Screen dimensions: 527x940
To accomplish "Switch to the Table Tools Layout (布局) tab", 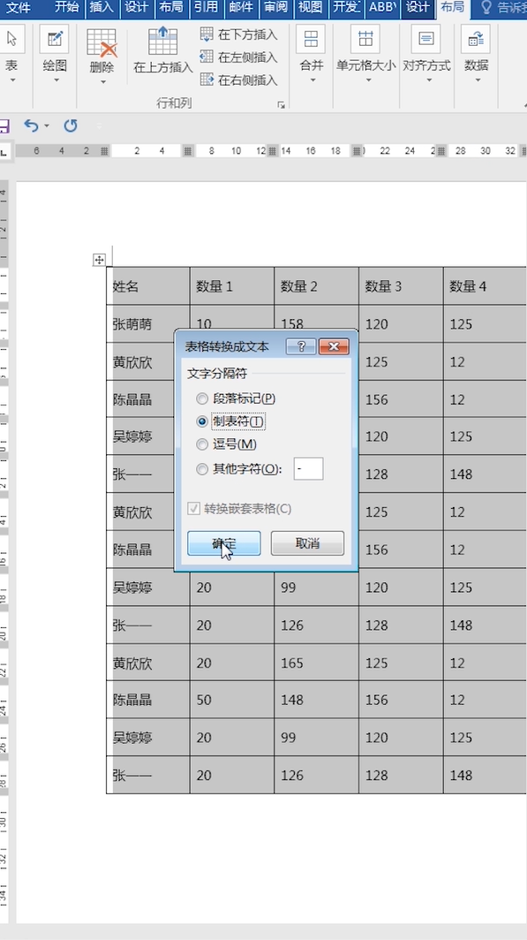I will (452, 8).
